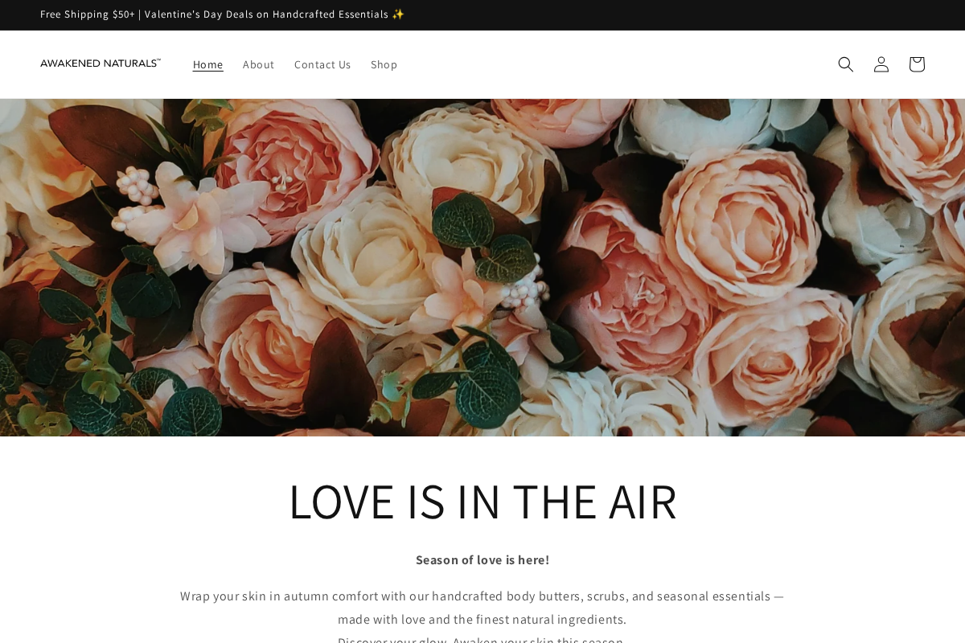Open the About page from the navigation
965x643 pixels.
click(258, 64)
